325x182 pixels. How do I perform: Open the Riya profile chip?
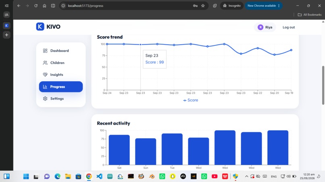[x=265, y=27]
